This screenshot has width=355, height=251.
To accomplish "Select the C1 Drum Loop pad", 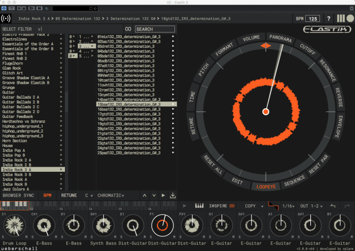I will [x=15, y=226].
